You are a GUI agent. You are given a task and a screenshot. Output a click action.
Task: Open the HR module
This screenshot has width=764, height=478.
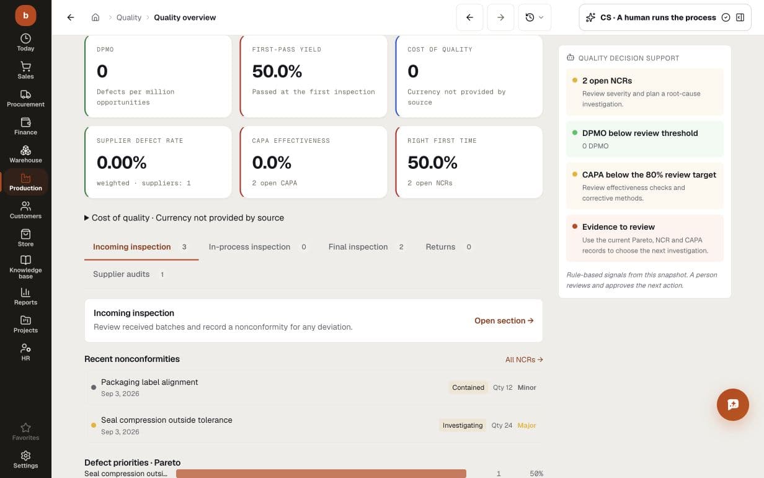[x=25, y=352]
